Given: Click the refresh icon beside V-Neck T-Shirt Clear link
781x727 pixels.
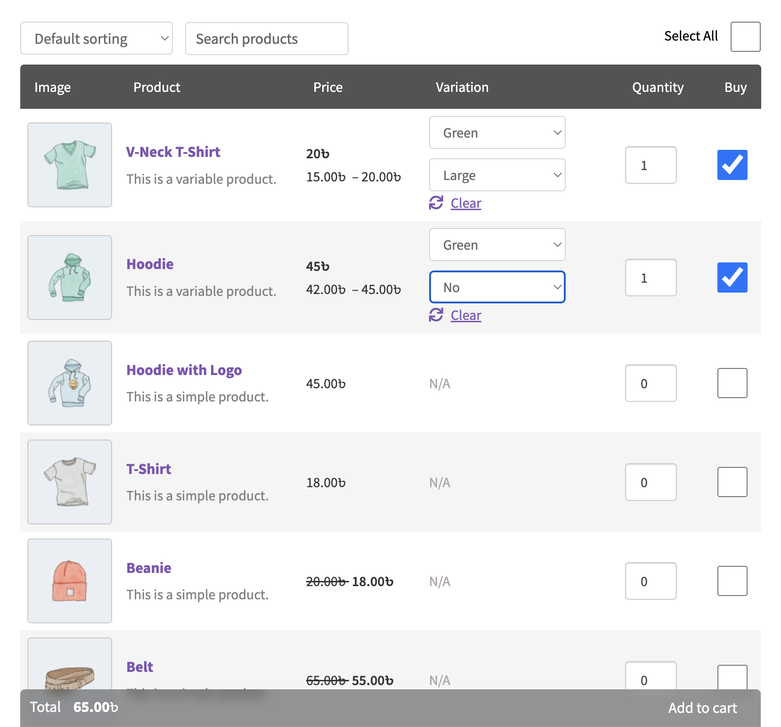Looking at the screenshot, I should 436,203.
